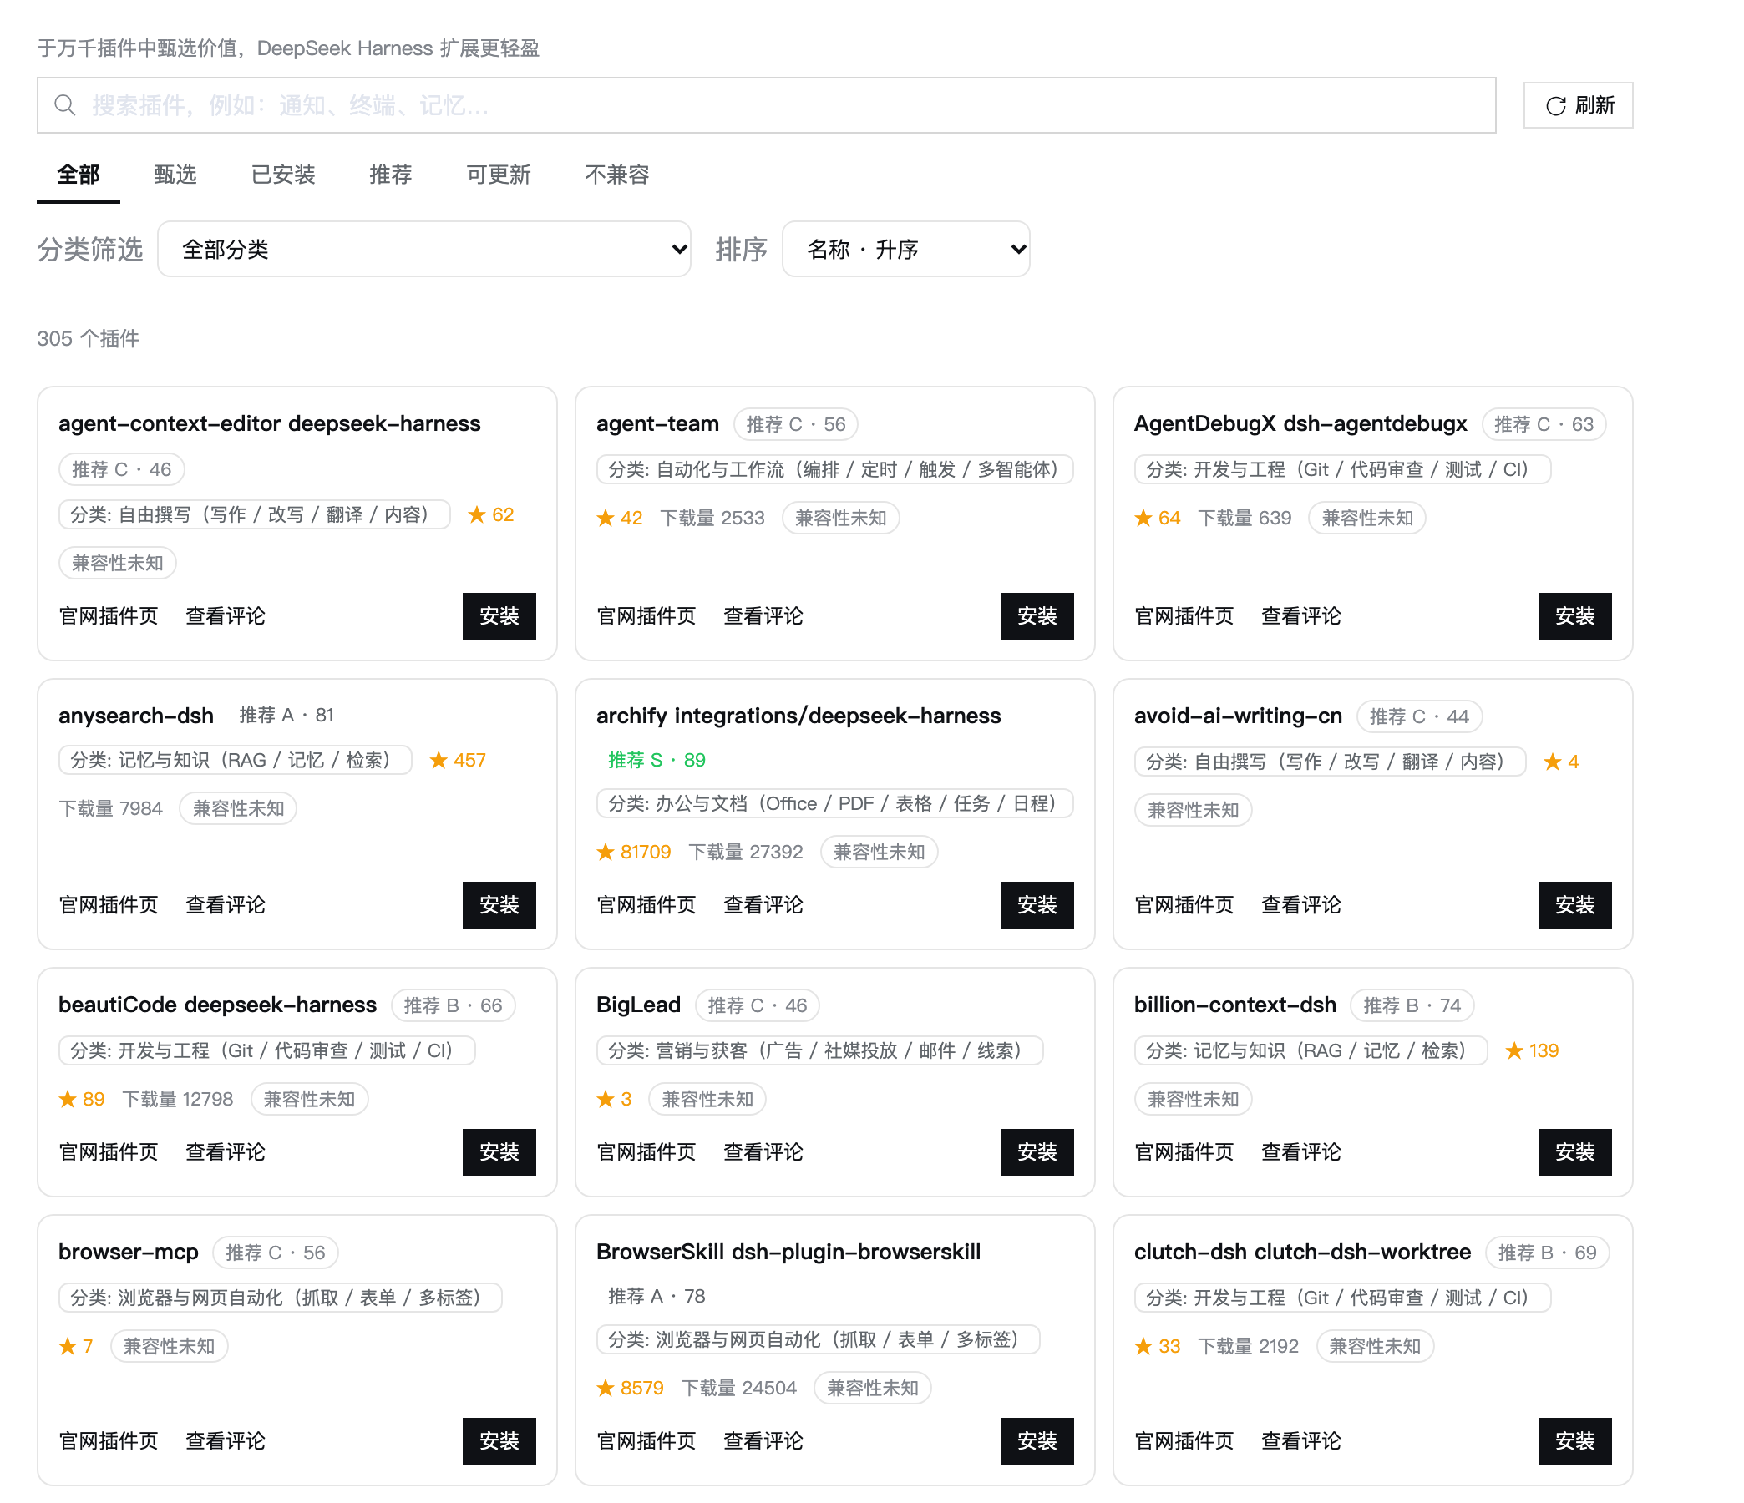Install the billion-context-dsh plugin
The width and height of the screenshot is (1744, 1503).
coord(1574,1152)
